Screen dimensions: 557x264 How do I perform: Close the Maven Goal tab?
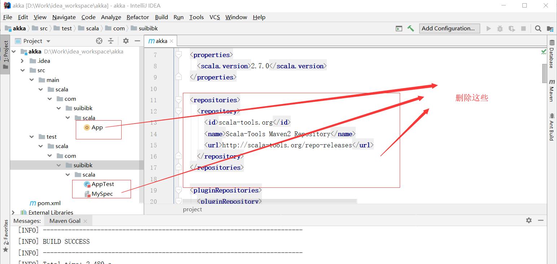[x=85, y=221]
